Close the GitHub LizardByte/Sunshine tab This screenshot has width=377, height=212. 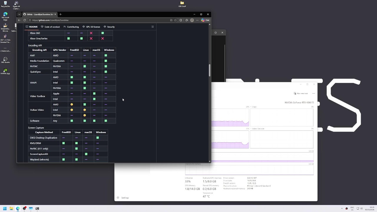[x=55, y=14]
